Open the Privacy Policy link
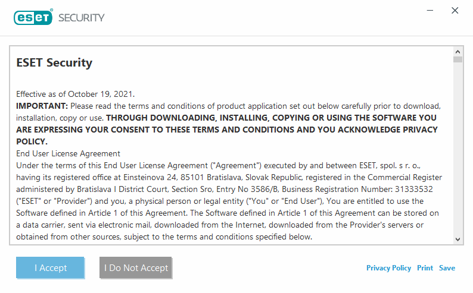The image size is (473, 293). point(388,268)
